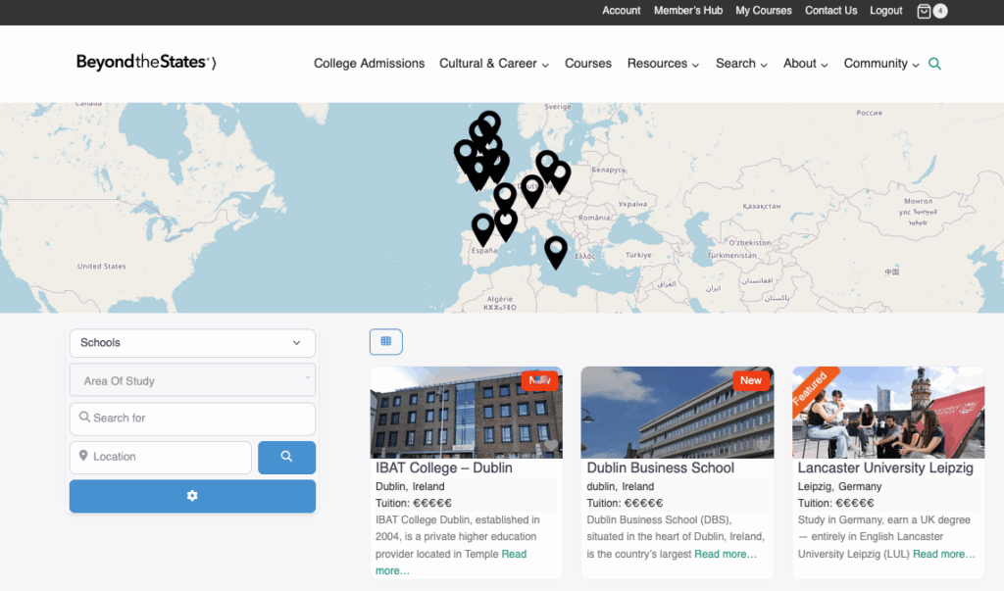Image resolution: width=1004 pixels, height=591 pixels.
Task: Click the blue search button
Action: coord(286,457)
